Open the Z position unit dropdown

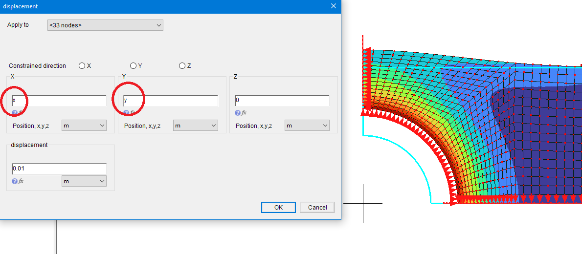[307, 126]
